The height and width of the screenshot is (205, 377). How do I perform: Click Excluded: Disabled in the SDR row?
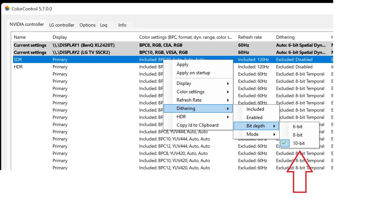point(294,59)
